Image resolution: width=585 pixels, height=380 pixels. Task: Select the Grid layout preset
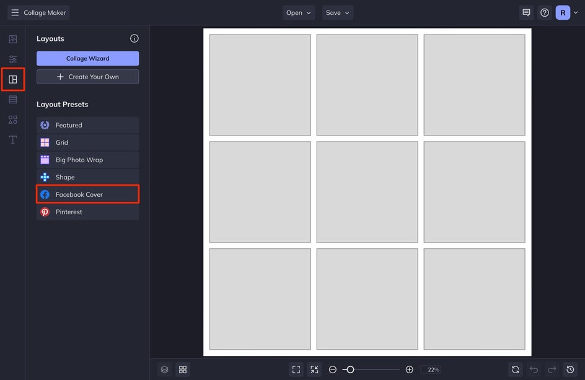[x=87, y=142]
